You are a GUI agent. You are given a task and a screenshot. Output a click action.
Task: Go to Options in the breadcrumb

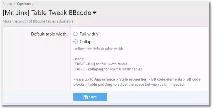(x=24, y=4)
